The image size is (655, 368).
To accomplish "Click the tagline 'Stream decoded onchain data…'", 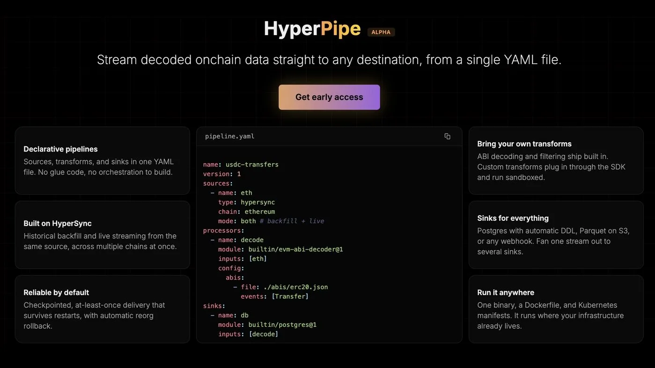I will [329, 60].
